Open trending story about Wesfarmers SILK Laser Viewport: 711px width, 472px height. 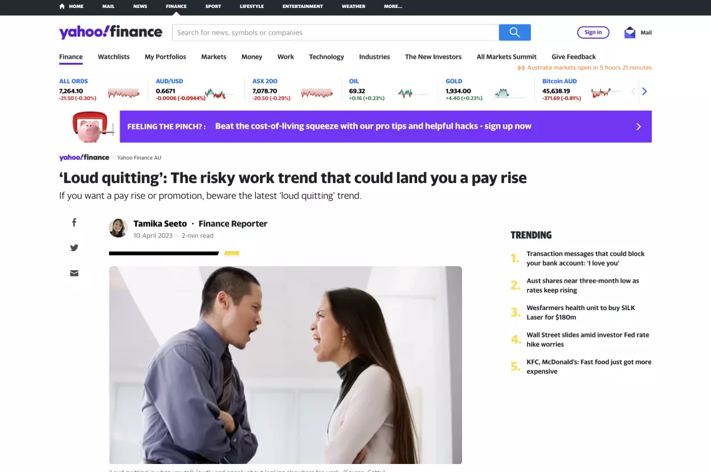[581, 312]
